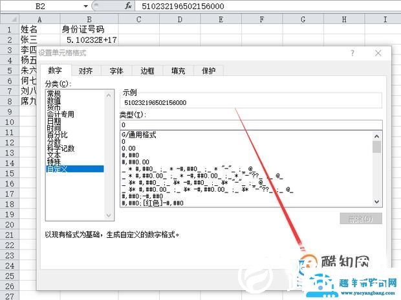The height and width of the screenshot is (300, 401).
Task: Switch to the 数字 tab
Action: pos(55,70)
